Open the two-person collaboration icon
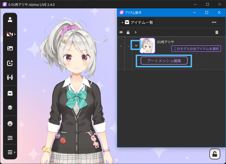 [10, 77]
